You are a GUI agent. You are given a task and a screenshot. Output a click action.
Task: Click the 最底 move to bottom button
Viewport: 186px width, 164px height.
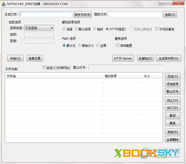(173, 123)
